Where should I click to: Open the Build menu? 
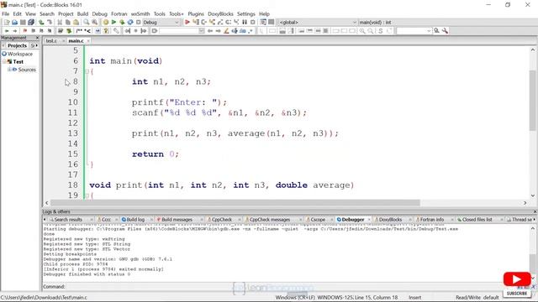(82, 13)
